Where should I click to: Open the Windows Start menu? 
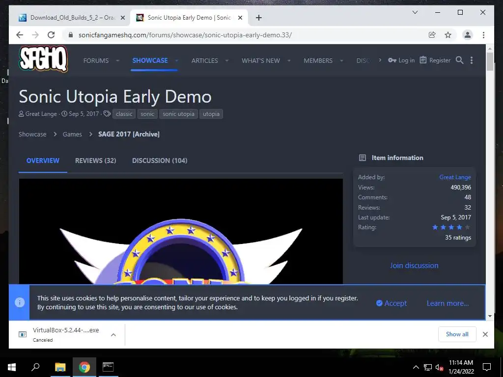click(12, 367)
